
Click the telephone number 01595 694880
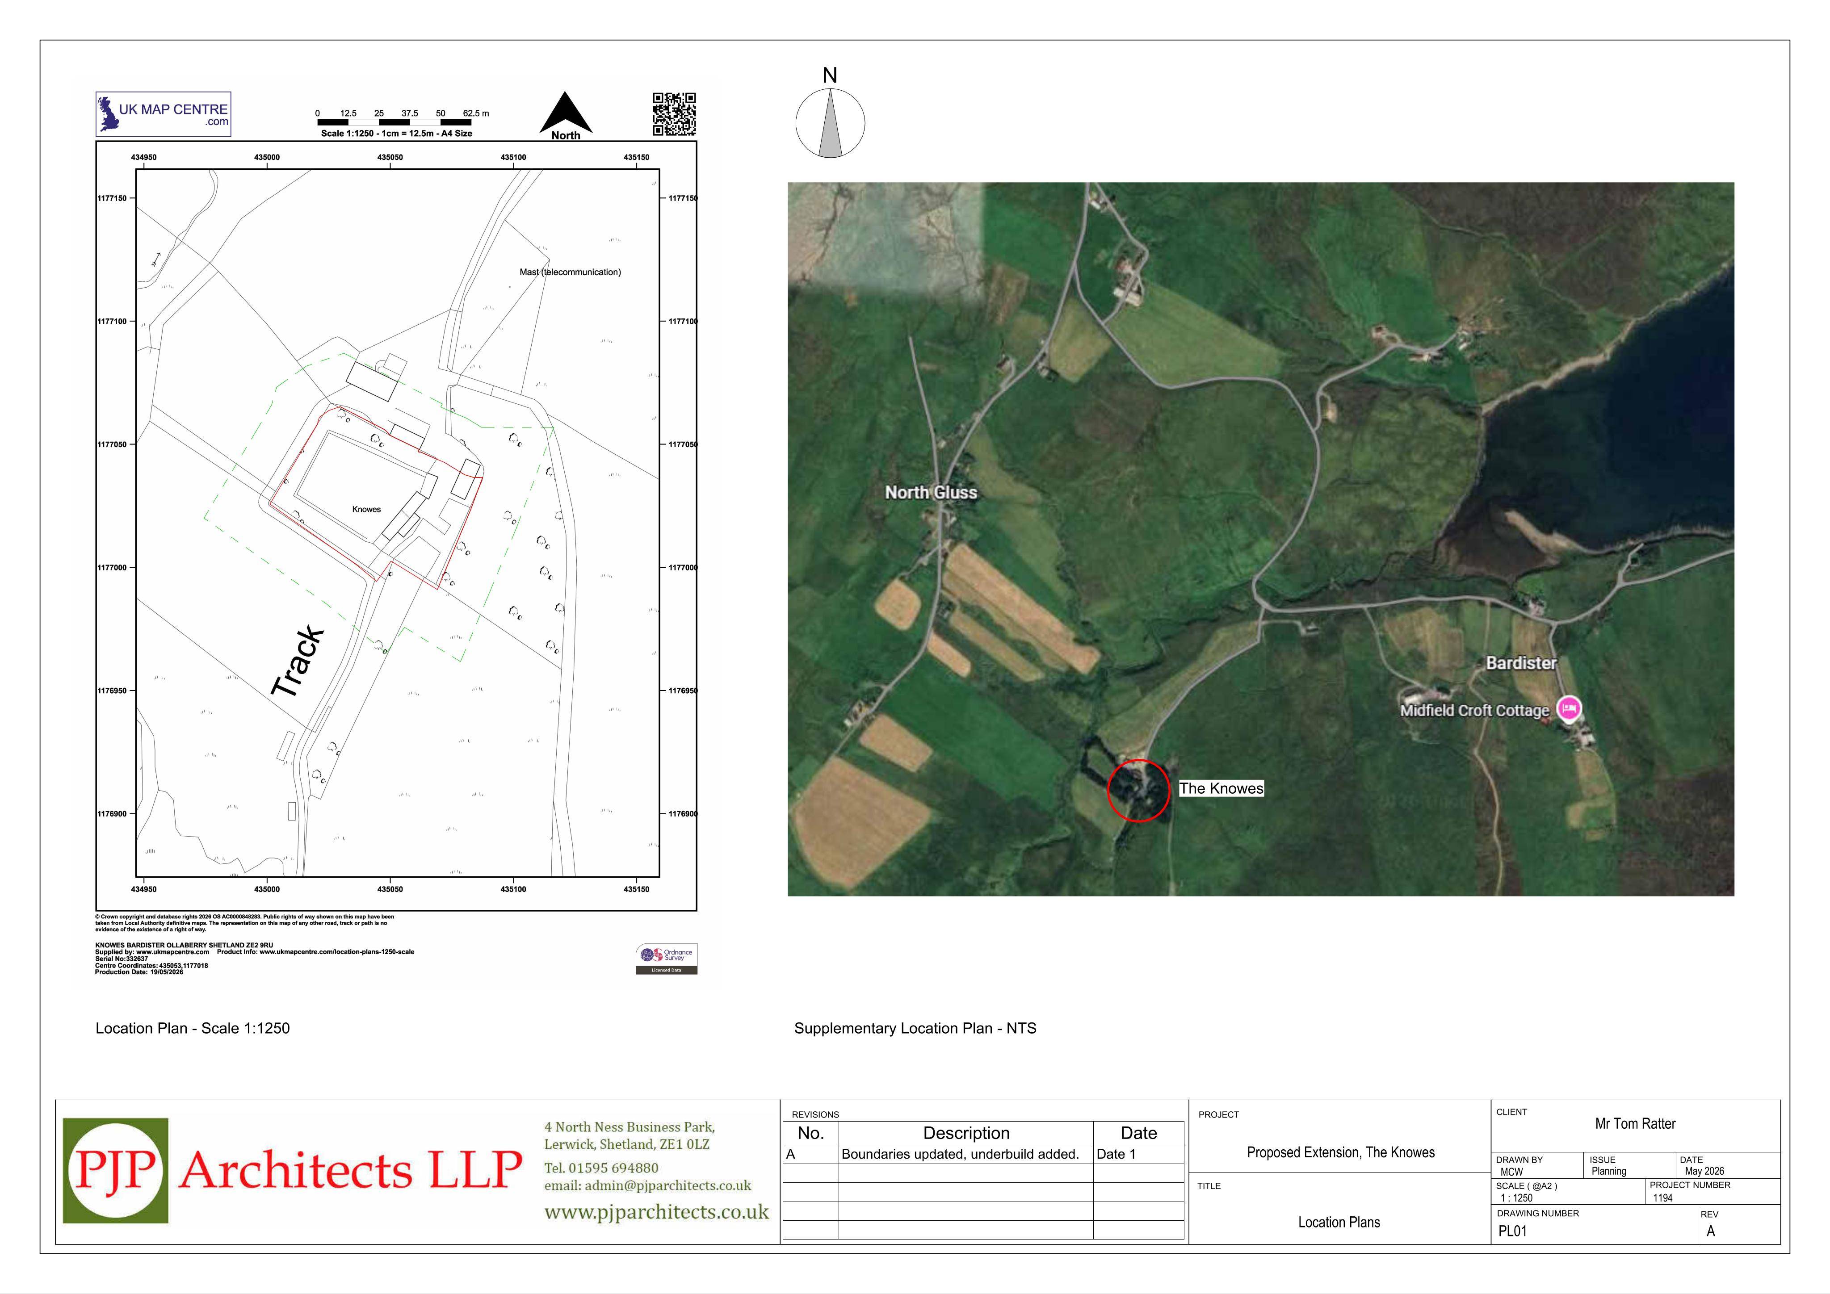click(613, 1168)
